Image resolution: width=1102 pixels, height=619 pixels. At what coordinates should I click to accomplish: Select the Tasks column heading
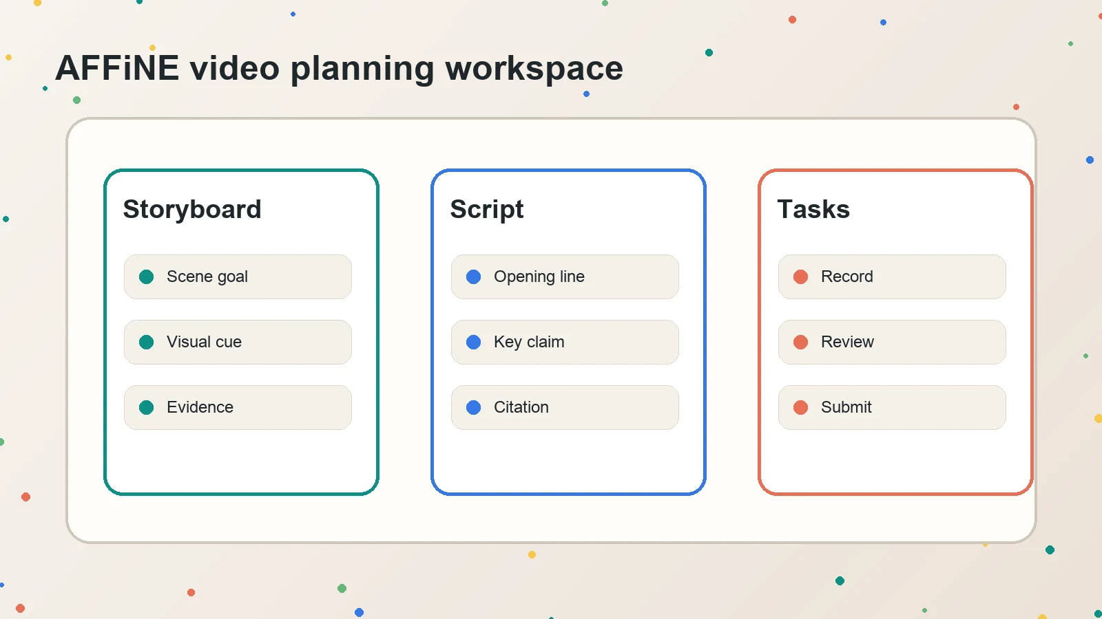click(813, 209)
